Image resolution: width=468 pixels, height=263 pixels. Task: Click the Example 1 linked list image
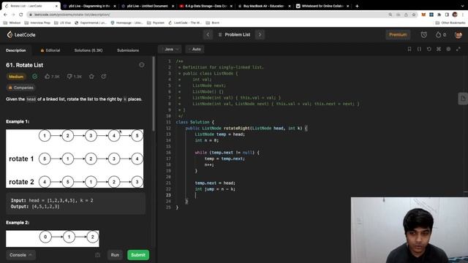click(x=75, y=159)
